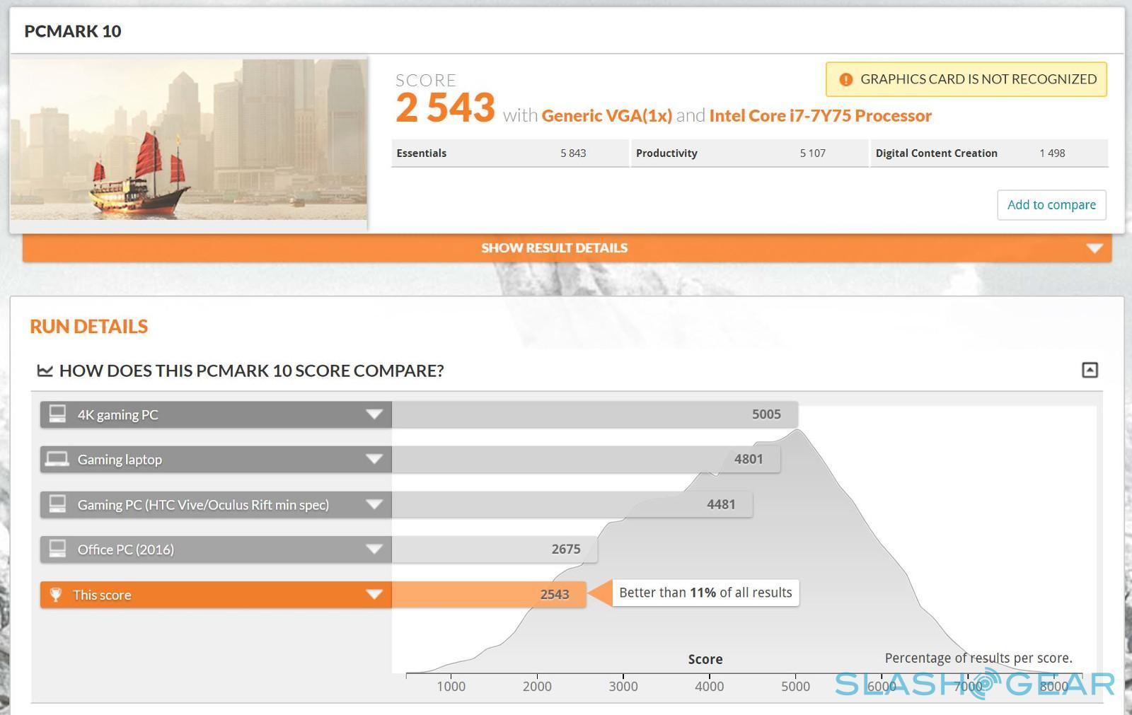Click the Add to compare button
The height and width of the screenshot is (715, 1132).
click(1051, 205)
